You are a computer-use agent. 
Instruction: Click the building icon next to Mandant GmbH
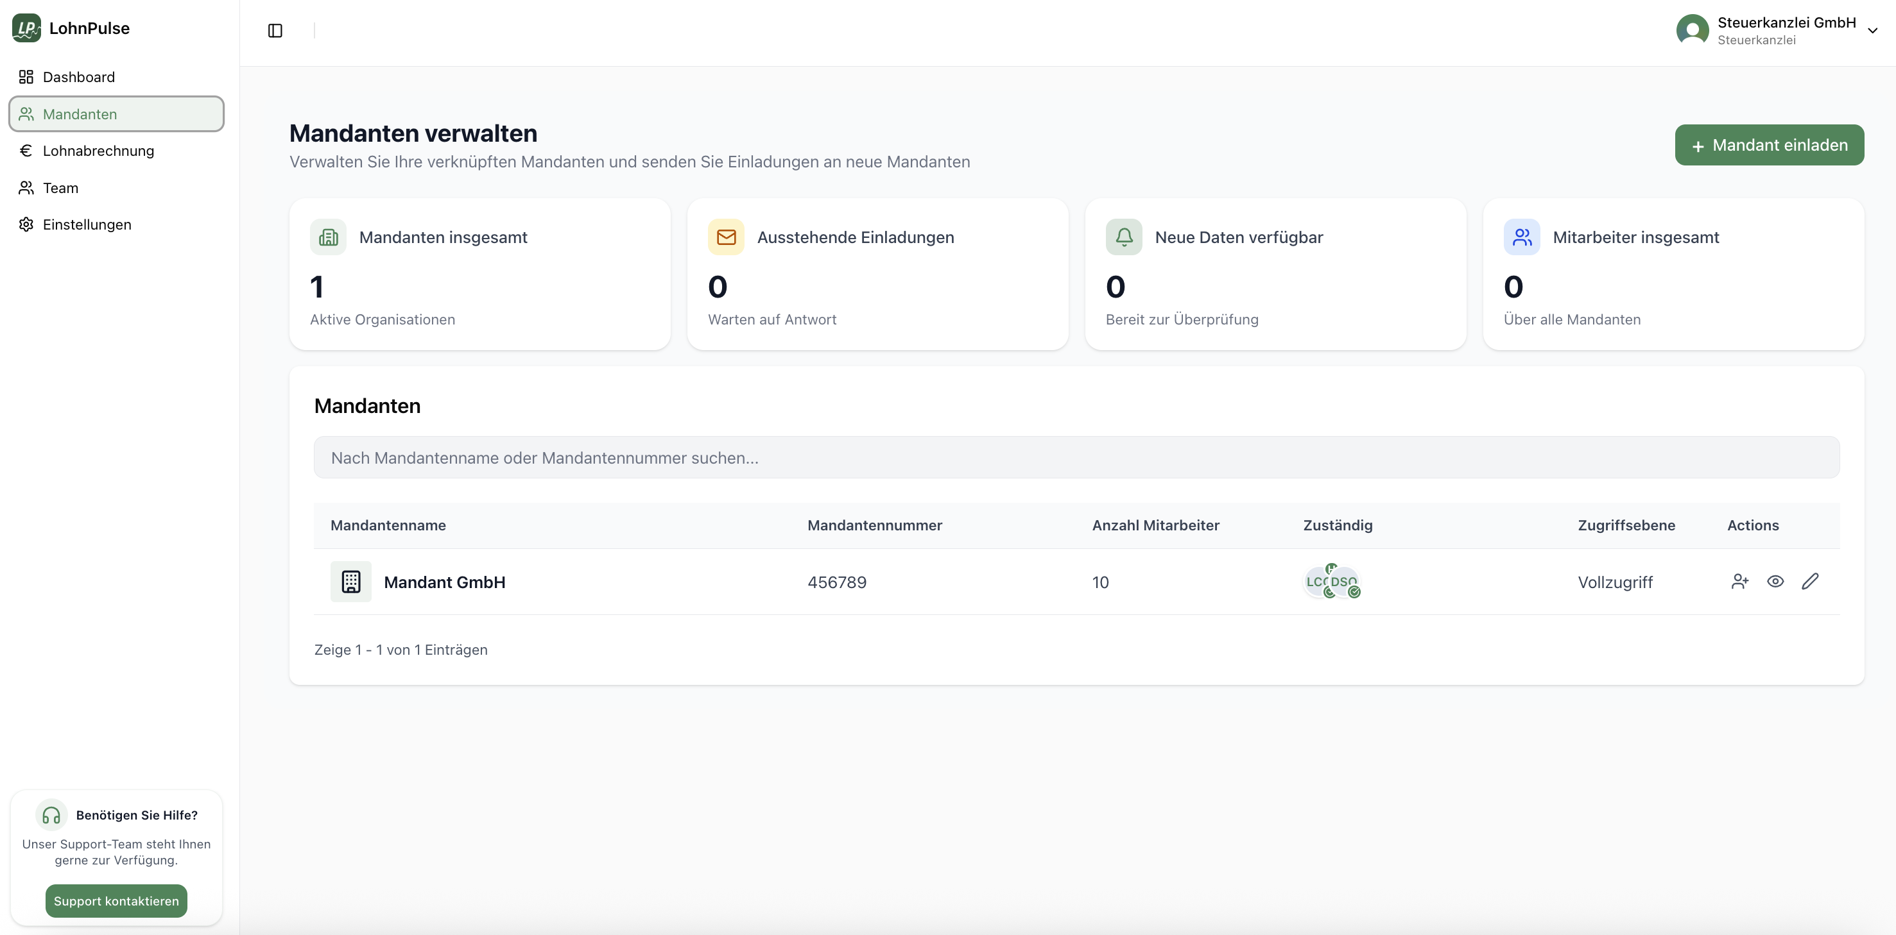[x=351, y=581]
